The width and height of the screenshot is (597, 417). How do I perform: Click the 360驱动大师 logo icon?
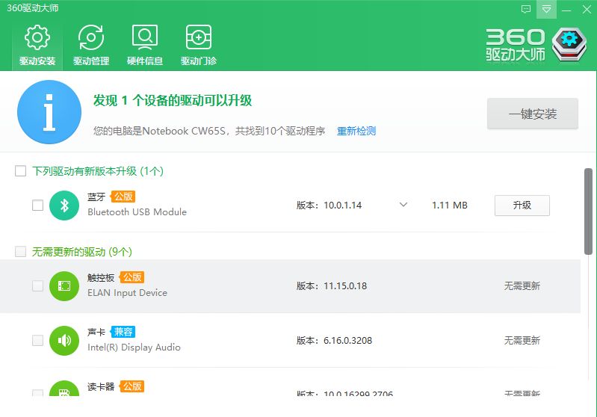(x=569, y=45)
